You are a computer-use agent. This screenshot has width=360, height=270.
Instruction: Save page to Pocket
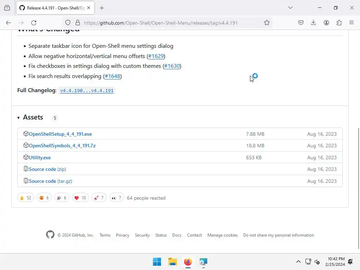pos(301,23)
